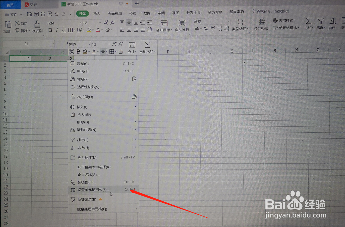Open the 常规 number format dropdown
345x227 pixels.
[x=212, y=22]
